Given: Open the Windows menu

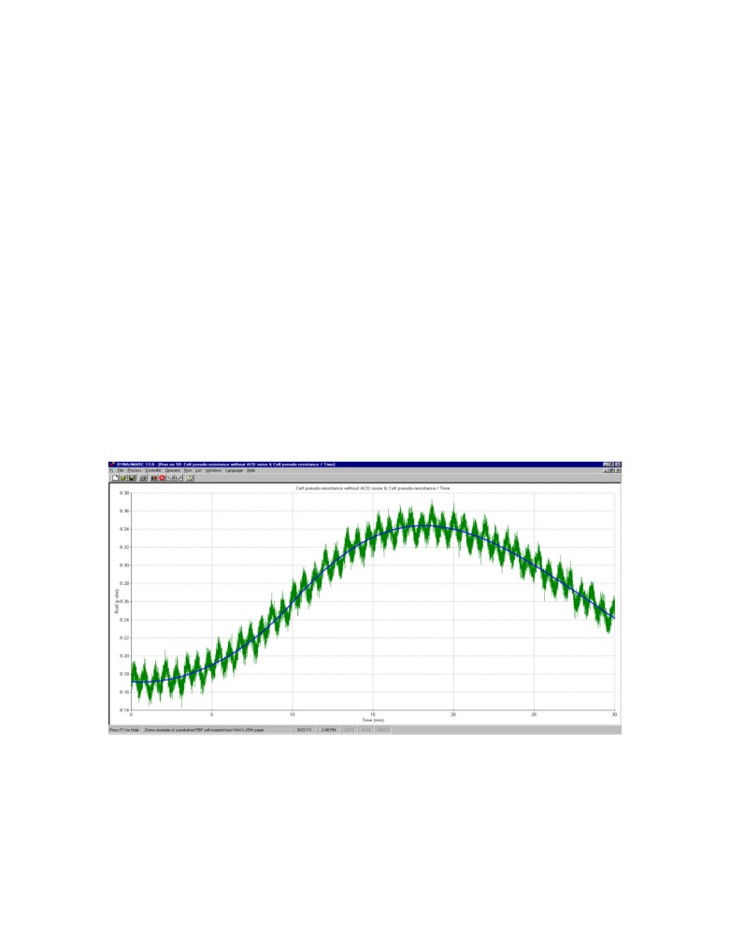Looking at the screenshot, I should click(213, 471).
